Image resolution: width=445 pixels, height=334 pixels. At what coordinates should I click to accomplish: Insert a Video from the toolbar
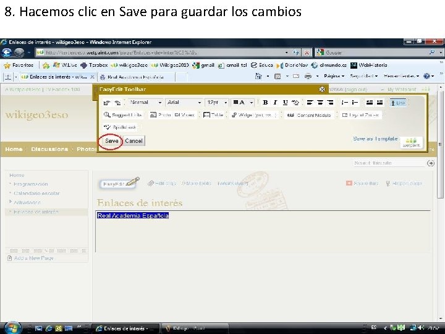click(184, 115)
